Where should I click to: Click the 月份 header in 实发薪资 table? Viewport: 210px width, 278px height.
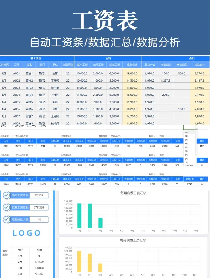click(20, 250)
